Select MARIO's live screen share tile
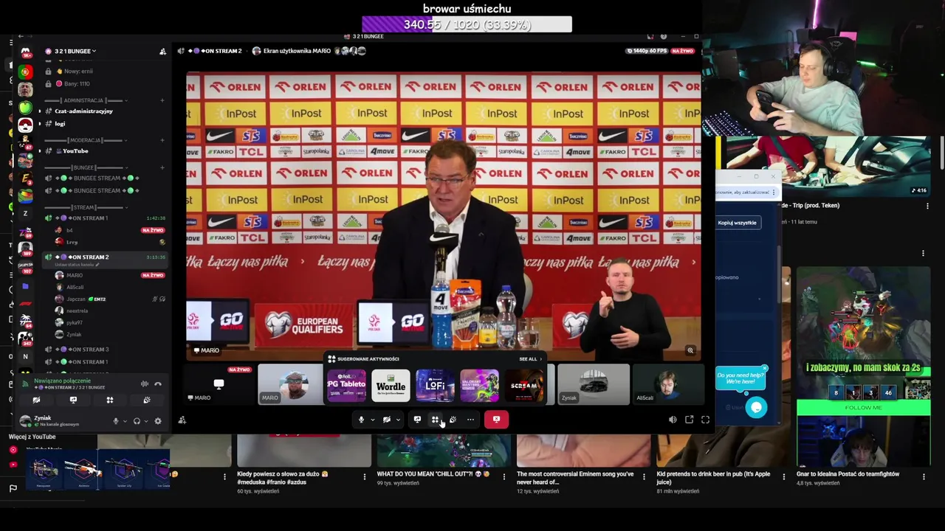This screenshot has height=531, width=945. [x=219, y=384]
